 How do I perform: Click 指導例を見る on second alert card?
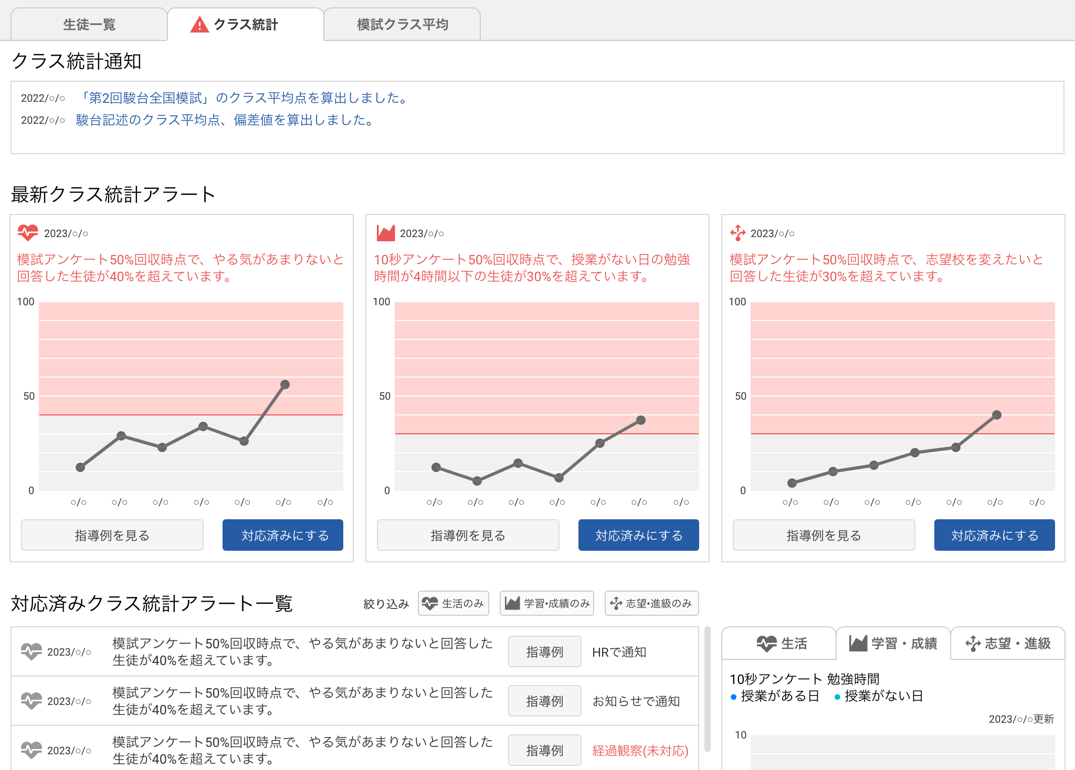coord(468,535)
